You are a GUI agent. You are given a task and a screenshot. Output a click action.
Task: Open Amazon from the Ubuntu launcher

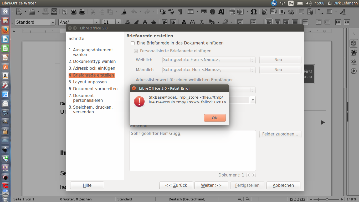tap(5, 76)
